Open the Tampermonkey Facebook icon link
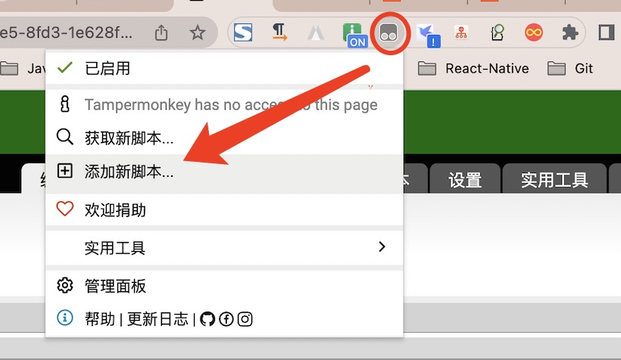Screen dimensions: 621x360 pyautogui.click(x=226, y=319)
